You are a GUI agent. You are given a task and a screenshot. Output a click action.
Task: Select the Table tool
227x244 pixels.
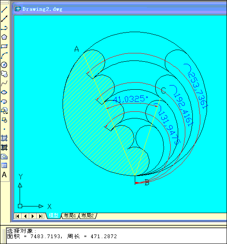[x=4, y=166]
